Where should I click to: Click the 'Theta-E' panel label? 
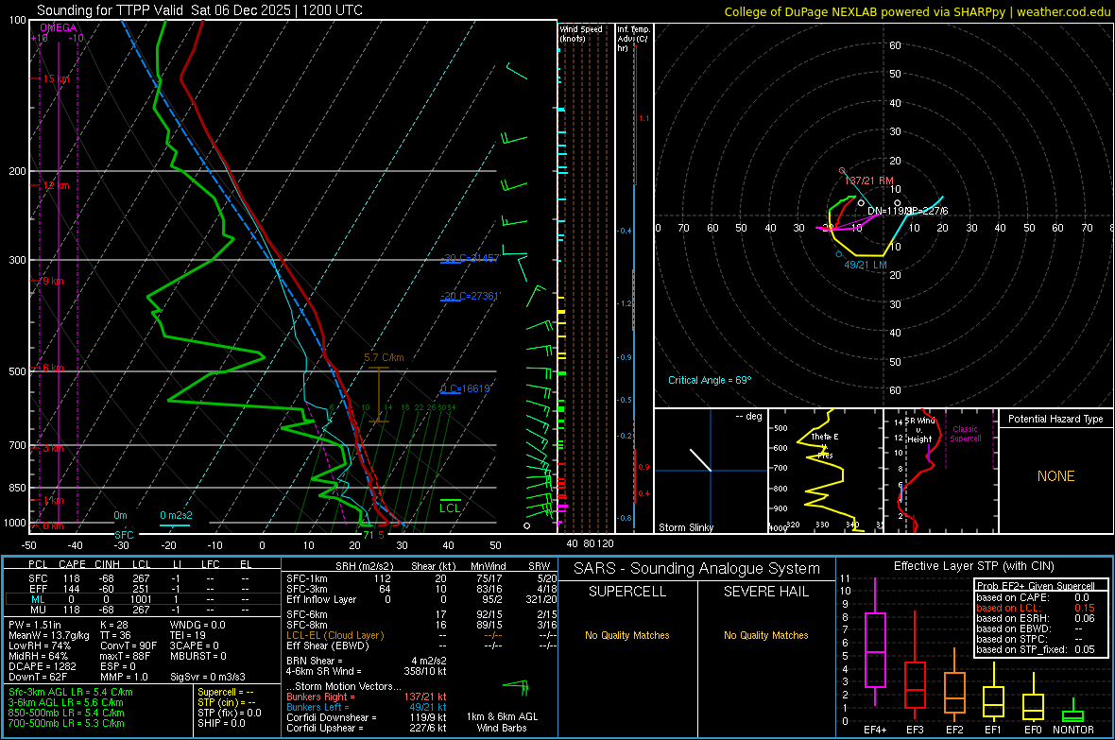point(824,437)
